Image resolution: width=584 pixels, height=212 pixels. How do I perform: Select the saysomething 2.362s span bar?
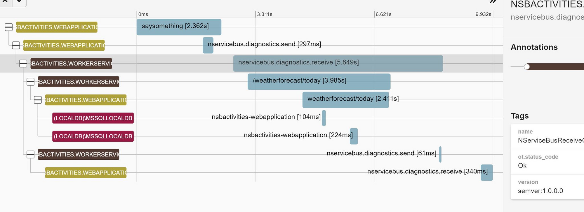tap(179, 27)
